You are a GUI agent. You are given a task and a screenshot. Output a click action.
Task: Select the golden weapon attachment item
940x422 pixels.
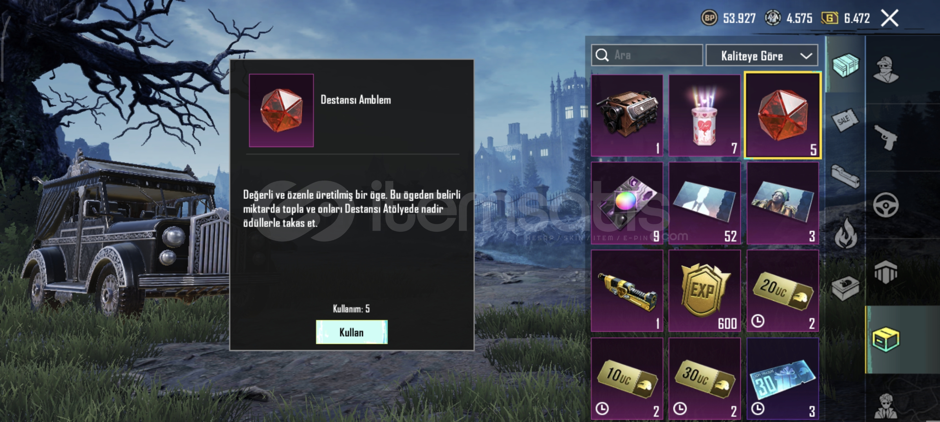click(x=627, y=291)
